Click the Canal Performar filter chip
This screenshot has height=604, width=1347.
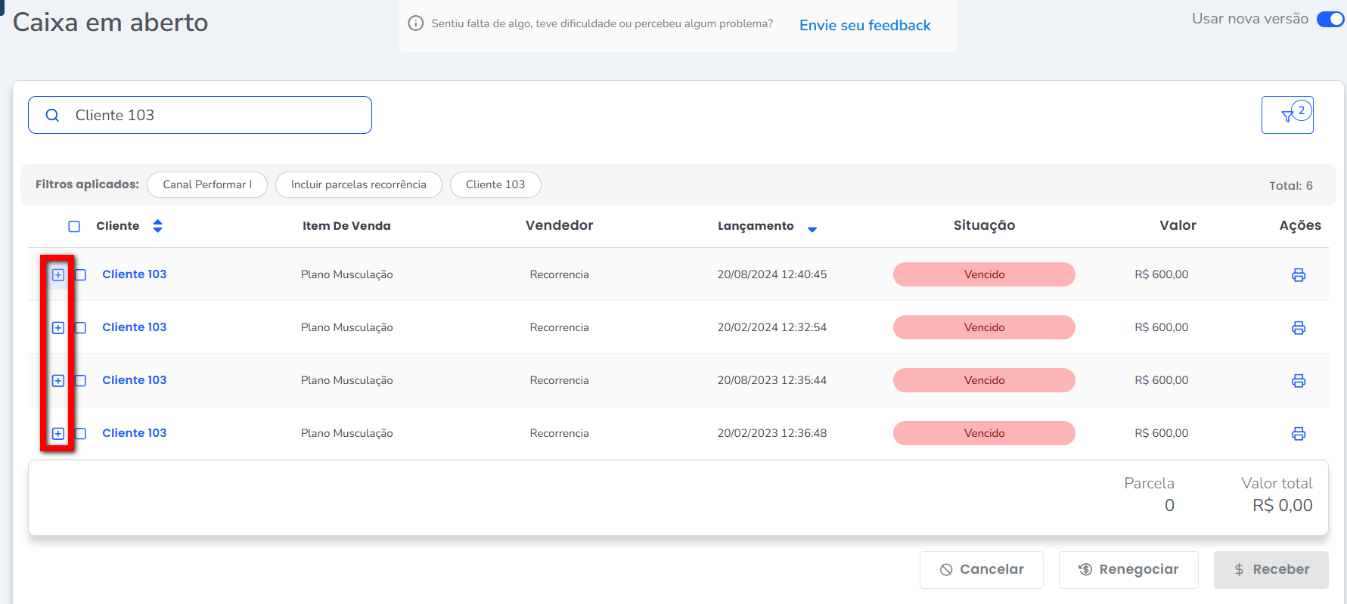tap(206, 184)
